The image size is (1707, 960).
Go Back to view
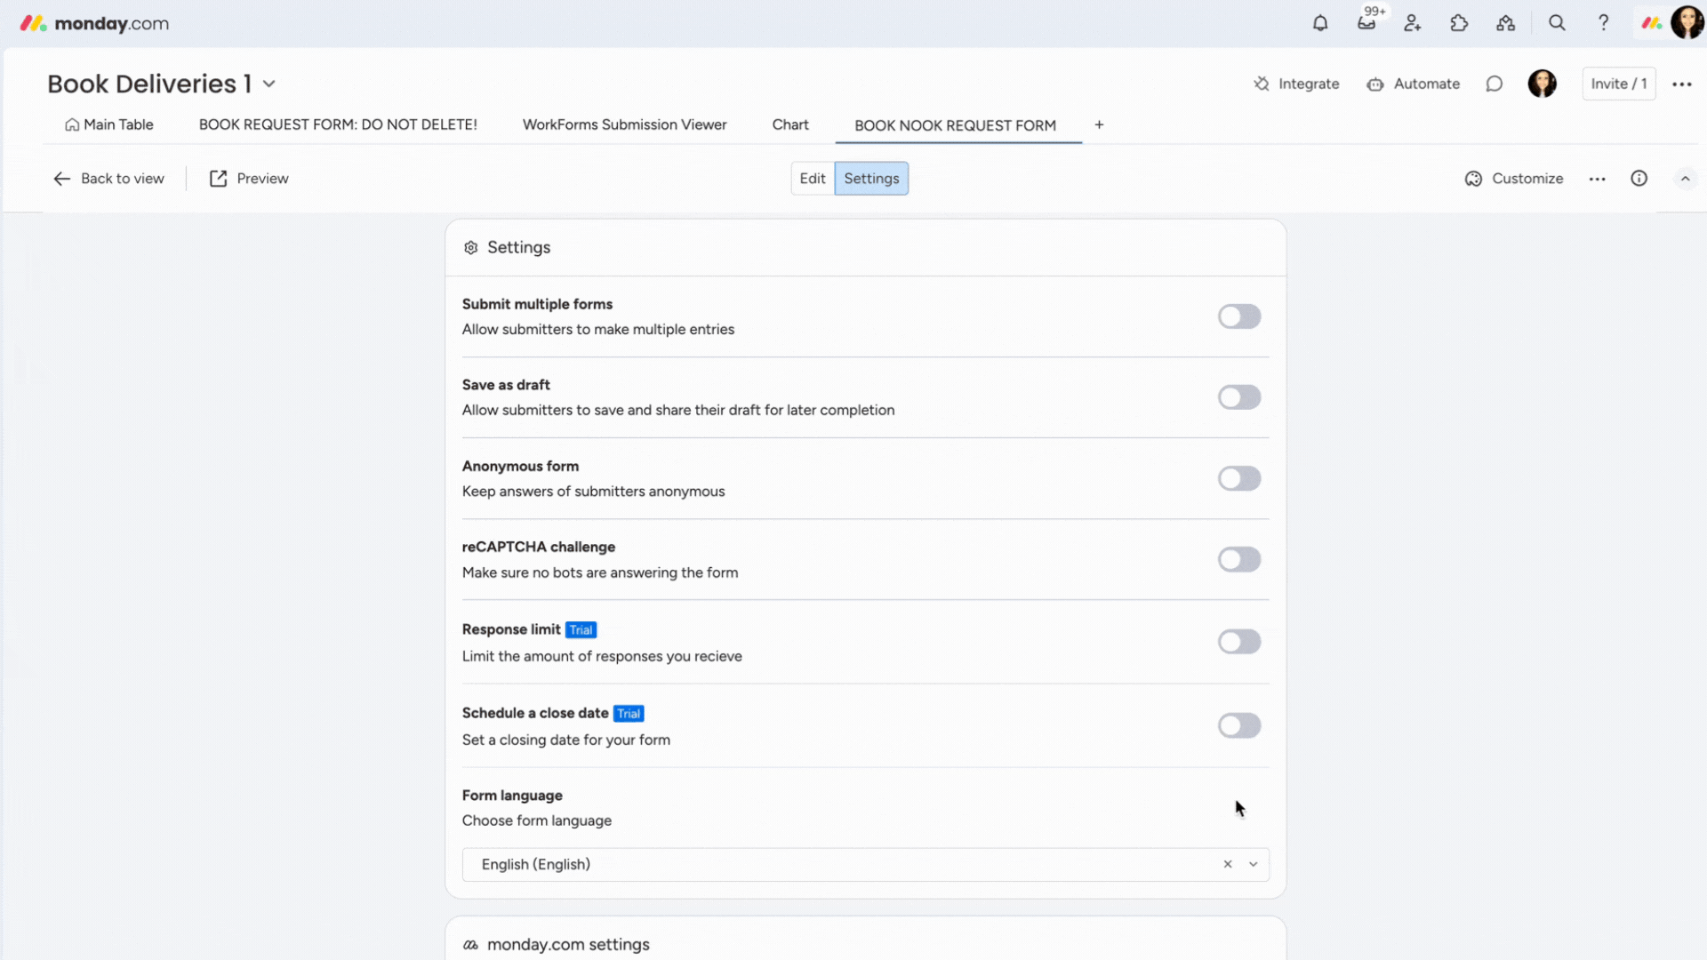(108, 179)
